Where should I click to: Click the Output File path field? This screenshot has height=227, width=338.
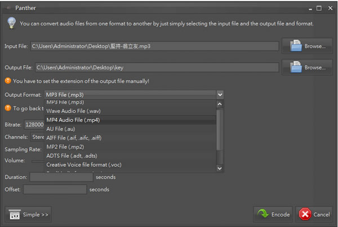[157, 68]
